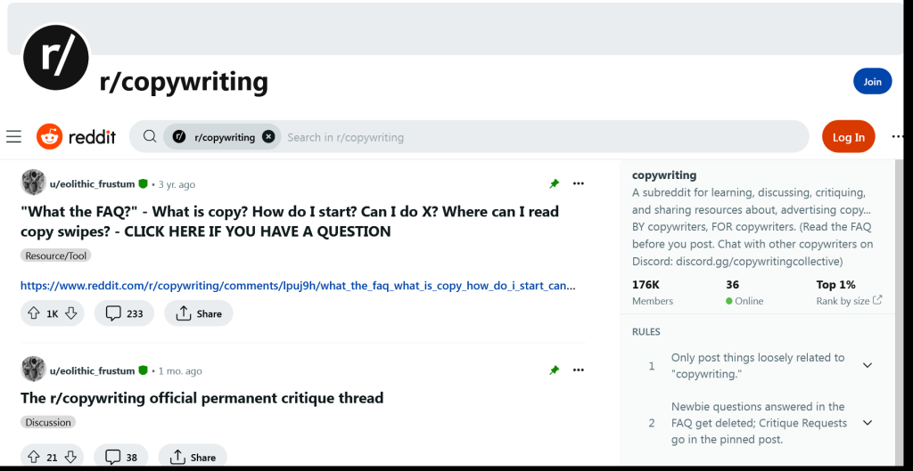This screenshot has width=913, height=471.
Task: Open the FAQ post's three-dot options menu
Action: pos(579,183)
